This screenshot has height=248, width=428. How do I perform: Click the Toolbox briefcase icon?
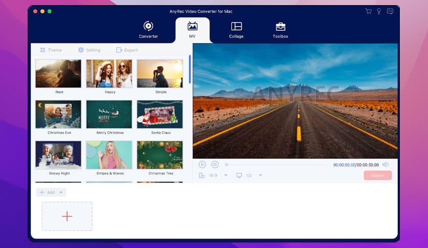(x=281, y=27)
